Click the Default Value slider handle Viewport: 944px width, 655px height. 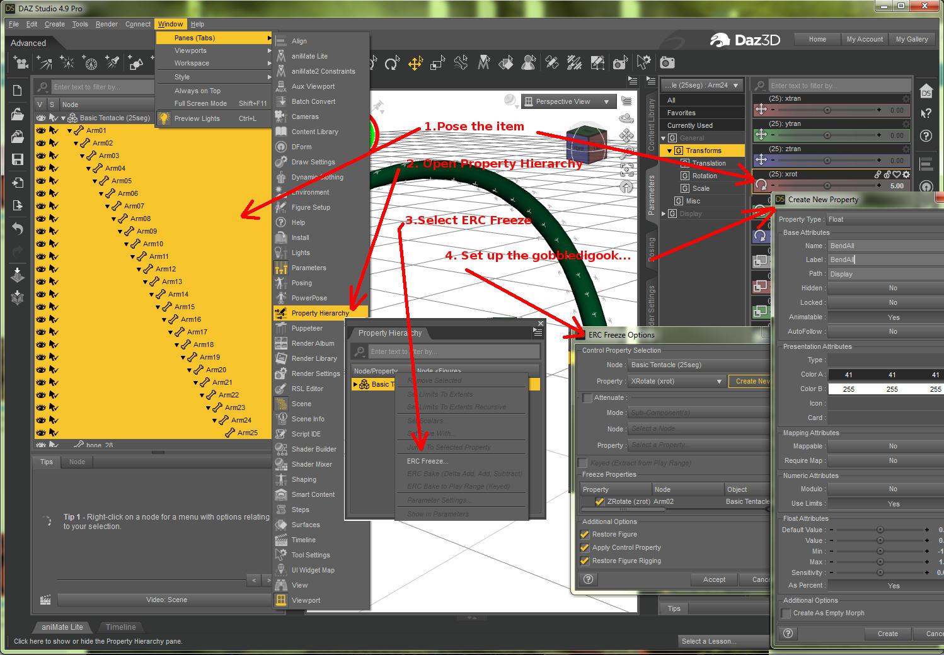pyautogui.click(x=880, y=530)
